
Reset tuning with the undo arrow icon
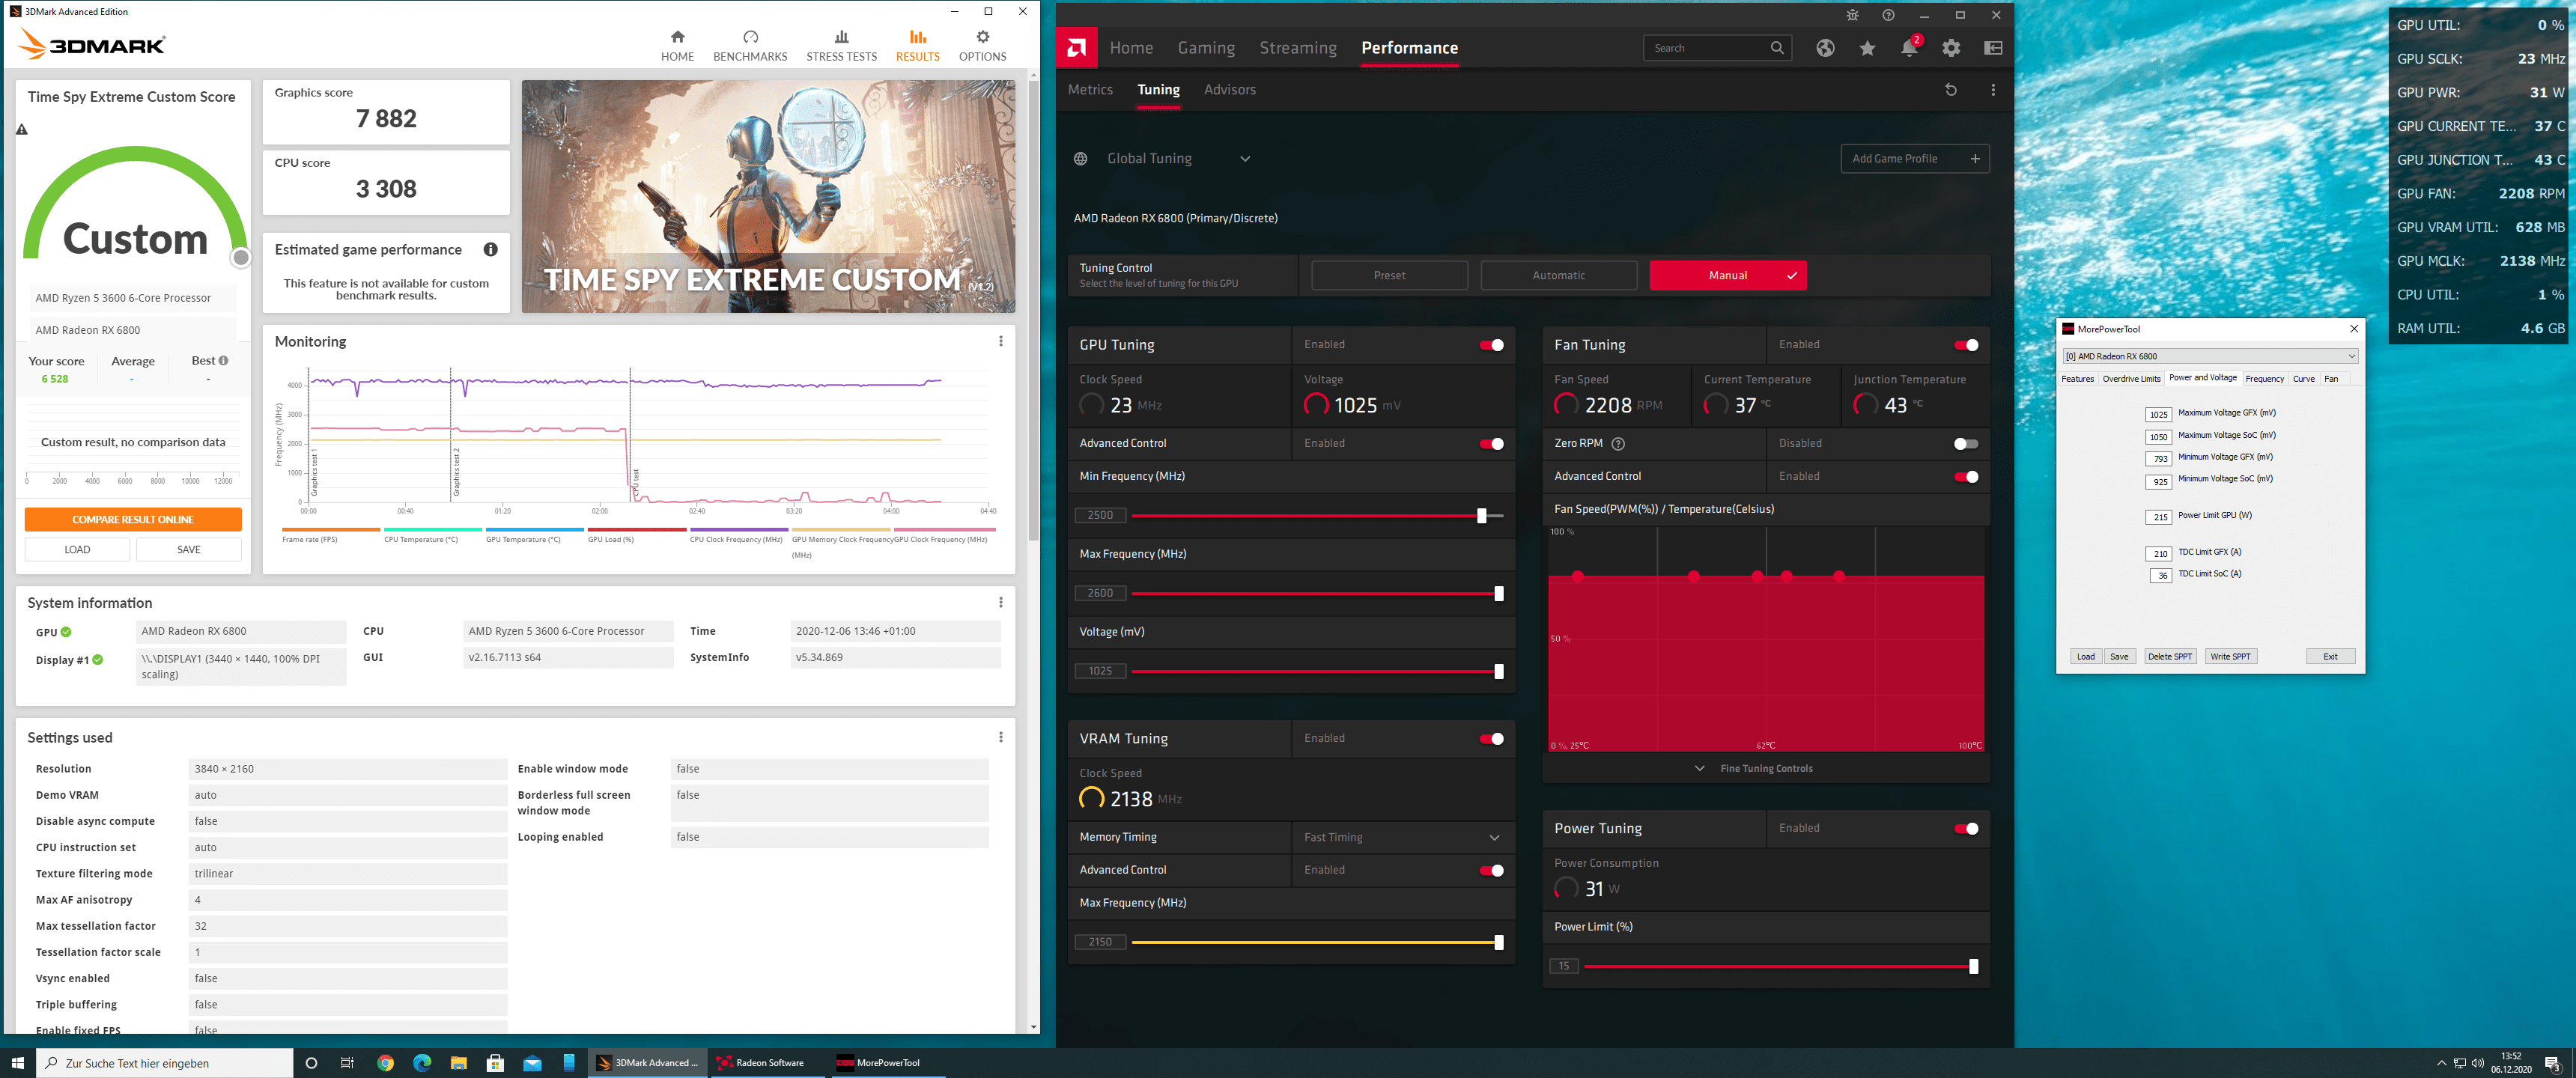pyautogui.click(x=1950, y=90)
